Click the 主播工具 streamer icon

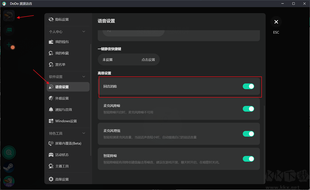point(51,166)
